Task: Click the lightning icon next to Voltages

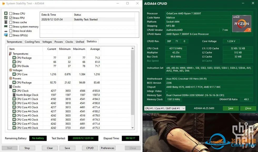Action: (11, 70)
